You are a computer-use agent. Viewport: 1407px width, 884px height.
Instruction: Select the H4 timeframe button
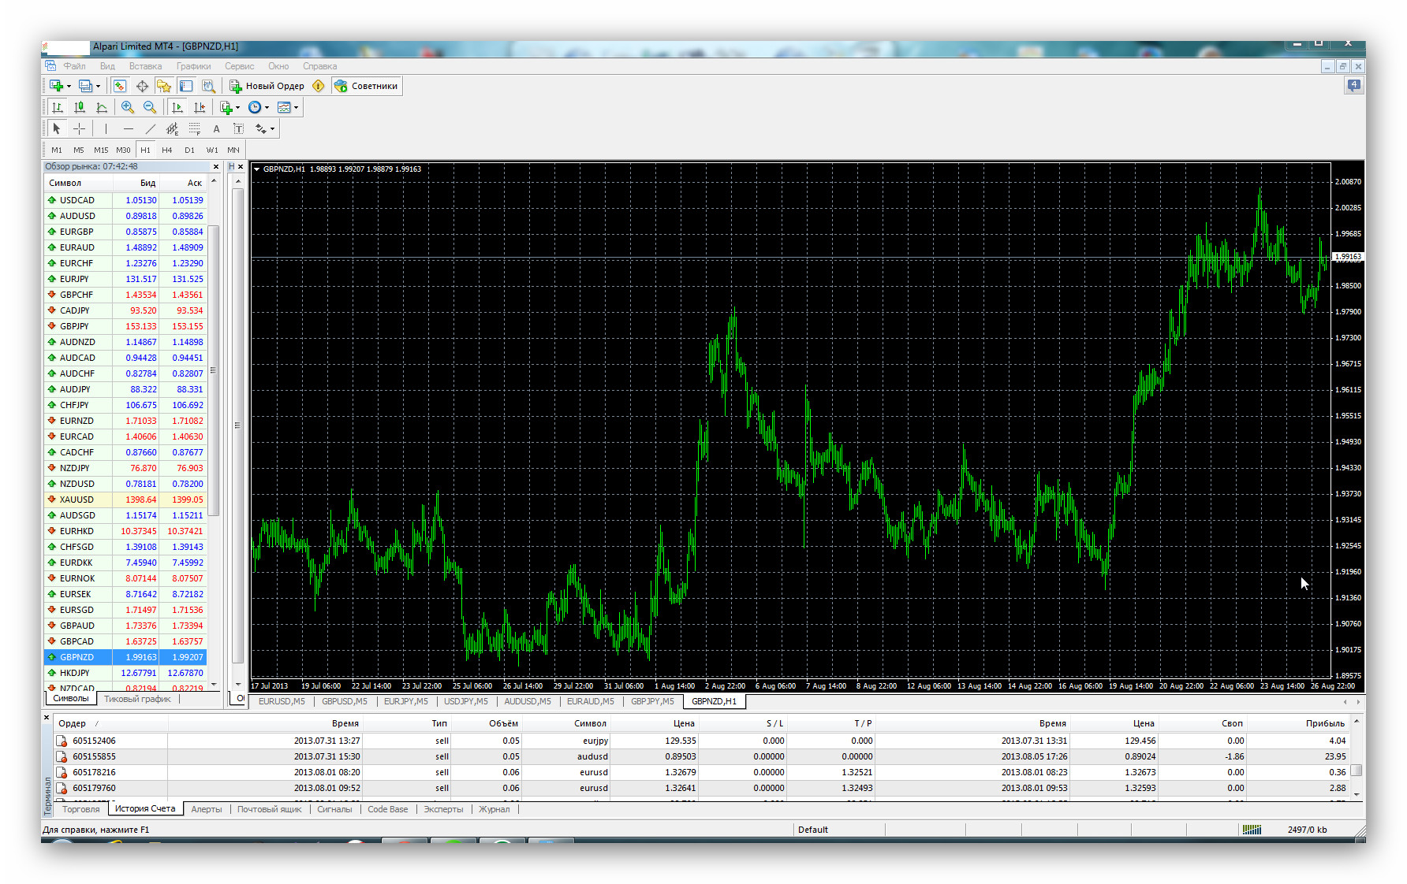[167, 150]
